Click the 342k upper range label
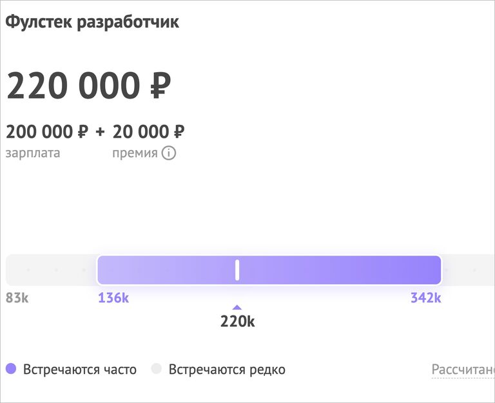This screenshot has width=495, height=403. [425, 297]
